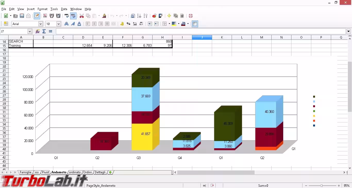352x188 pixels.
Task: Open the Tools menu
Action: coord(54,9)
